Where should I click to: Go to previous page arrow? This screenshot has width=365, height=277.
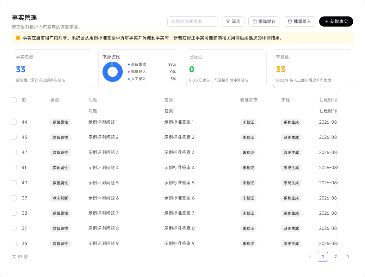(310, 257)
